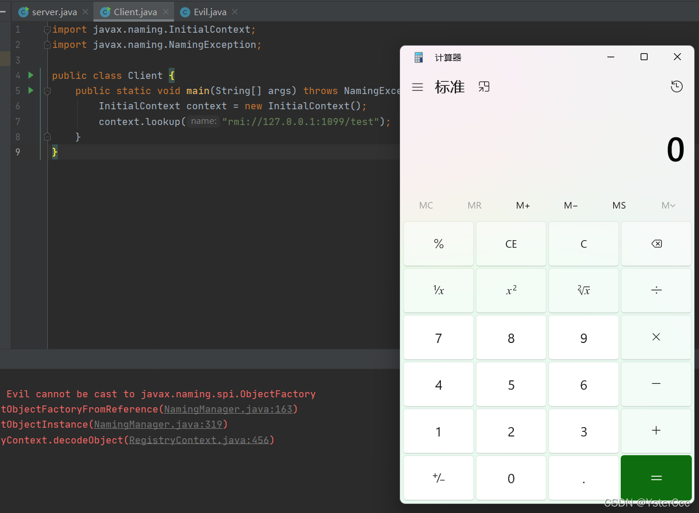The image size is (699, 513).
Task: Click the 4 digit key
Action: (439, 384)
